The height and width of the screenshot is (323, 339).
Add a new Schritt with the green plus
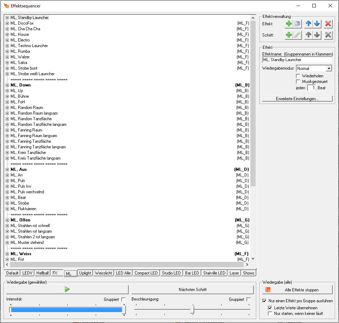289,35
